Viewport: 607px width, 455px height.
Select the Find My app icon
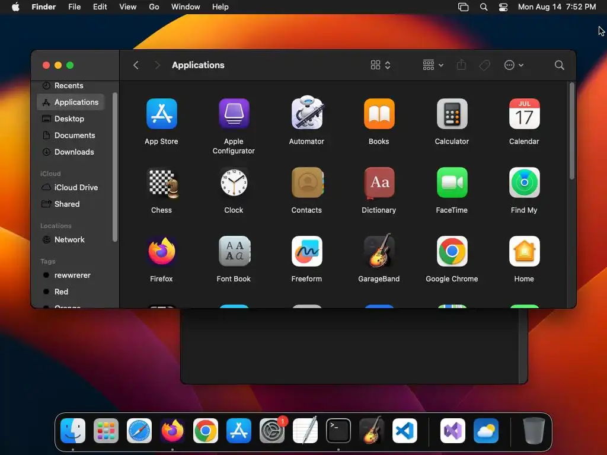(x=524, y=182)
